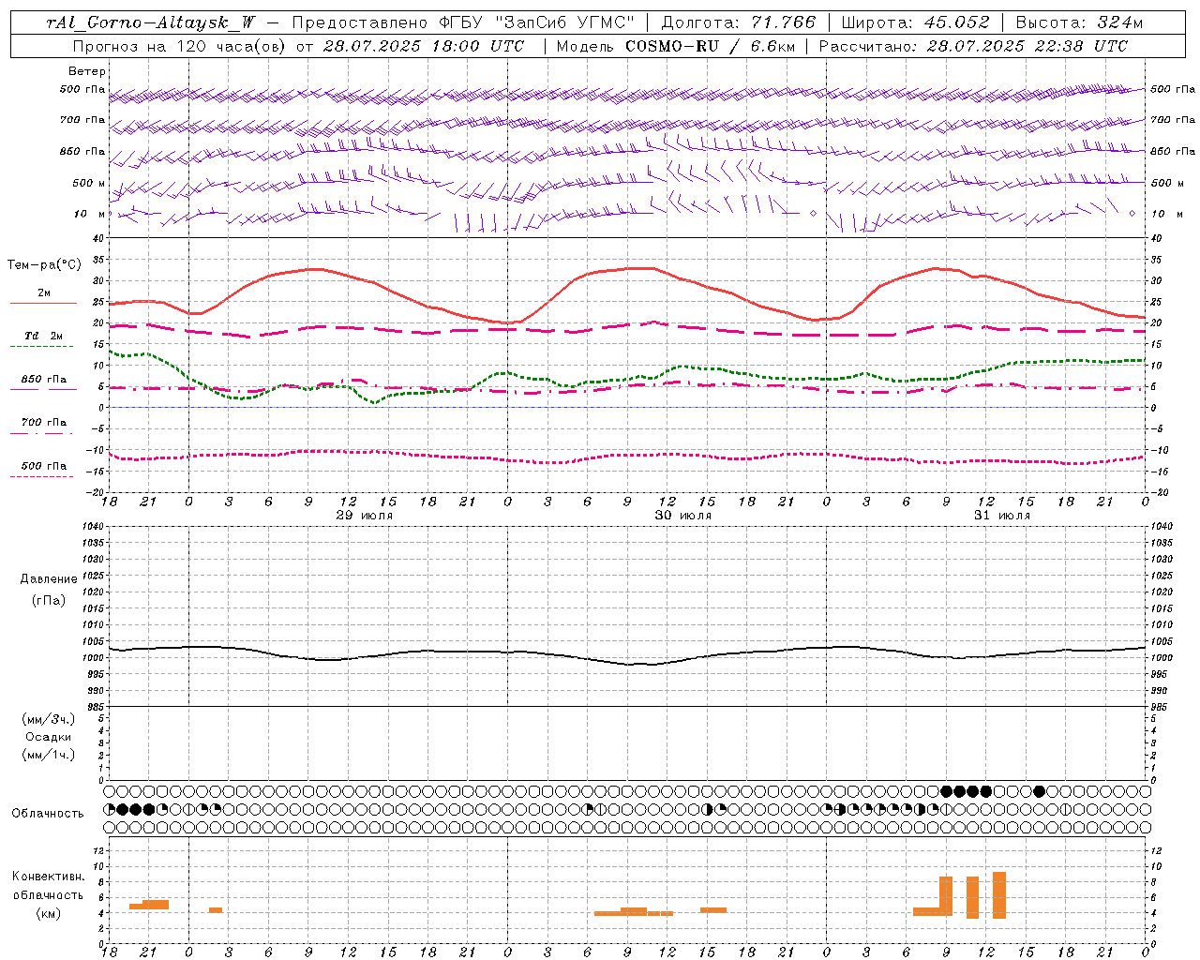Click the (мм/1ч.) precipitation unit label
Screen dimensions: 1200x960
coord(49,755)
